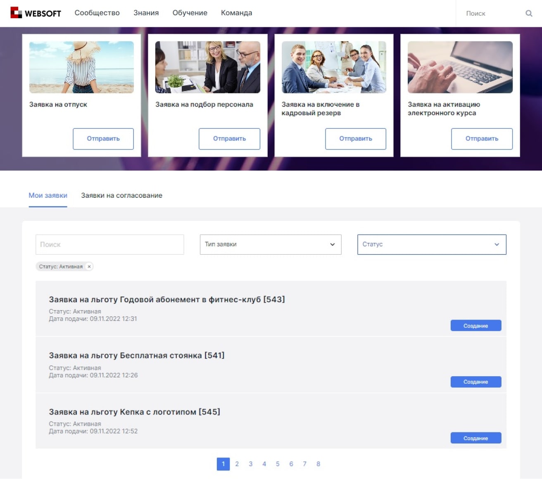Open the Сообщество menu
Viewport: 542px width, 479px height.
(x=97, y=13)
